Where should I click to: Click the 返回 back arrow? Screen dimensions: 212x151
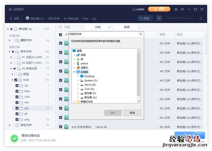click(11, 19)
